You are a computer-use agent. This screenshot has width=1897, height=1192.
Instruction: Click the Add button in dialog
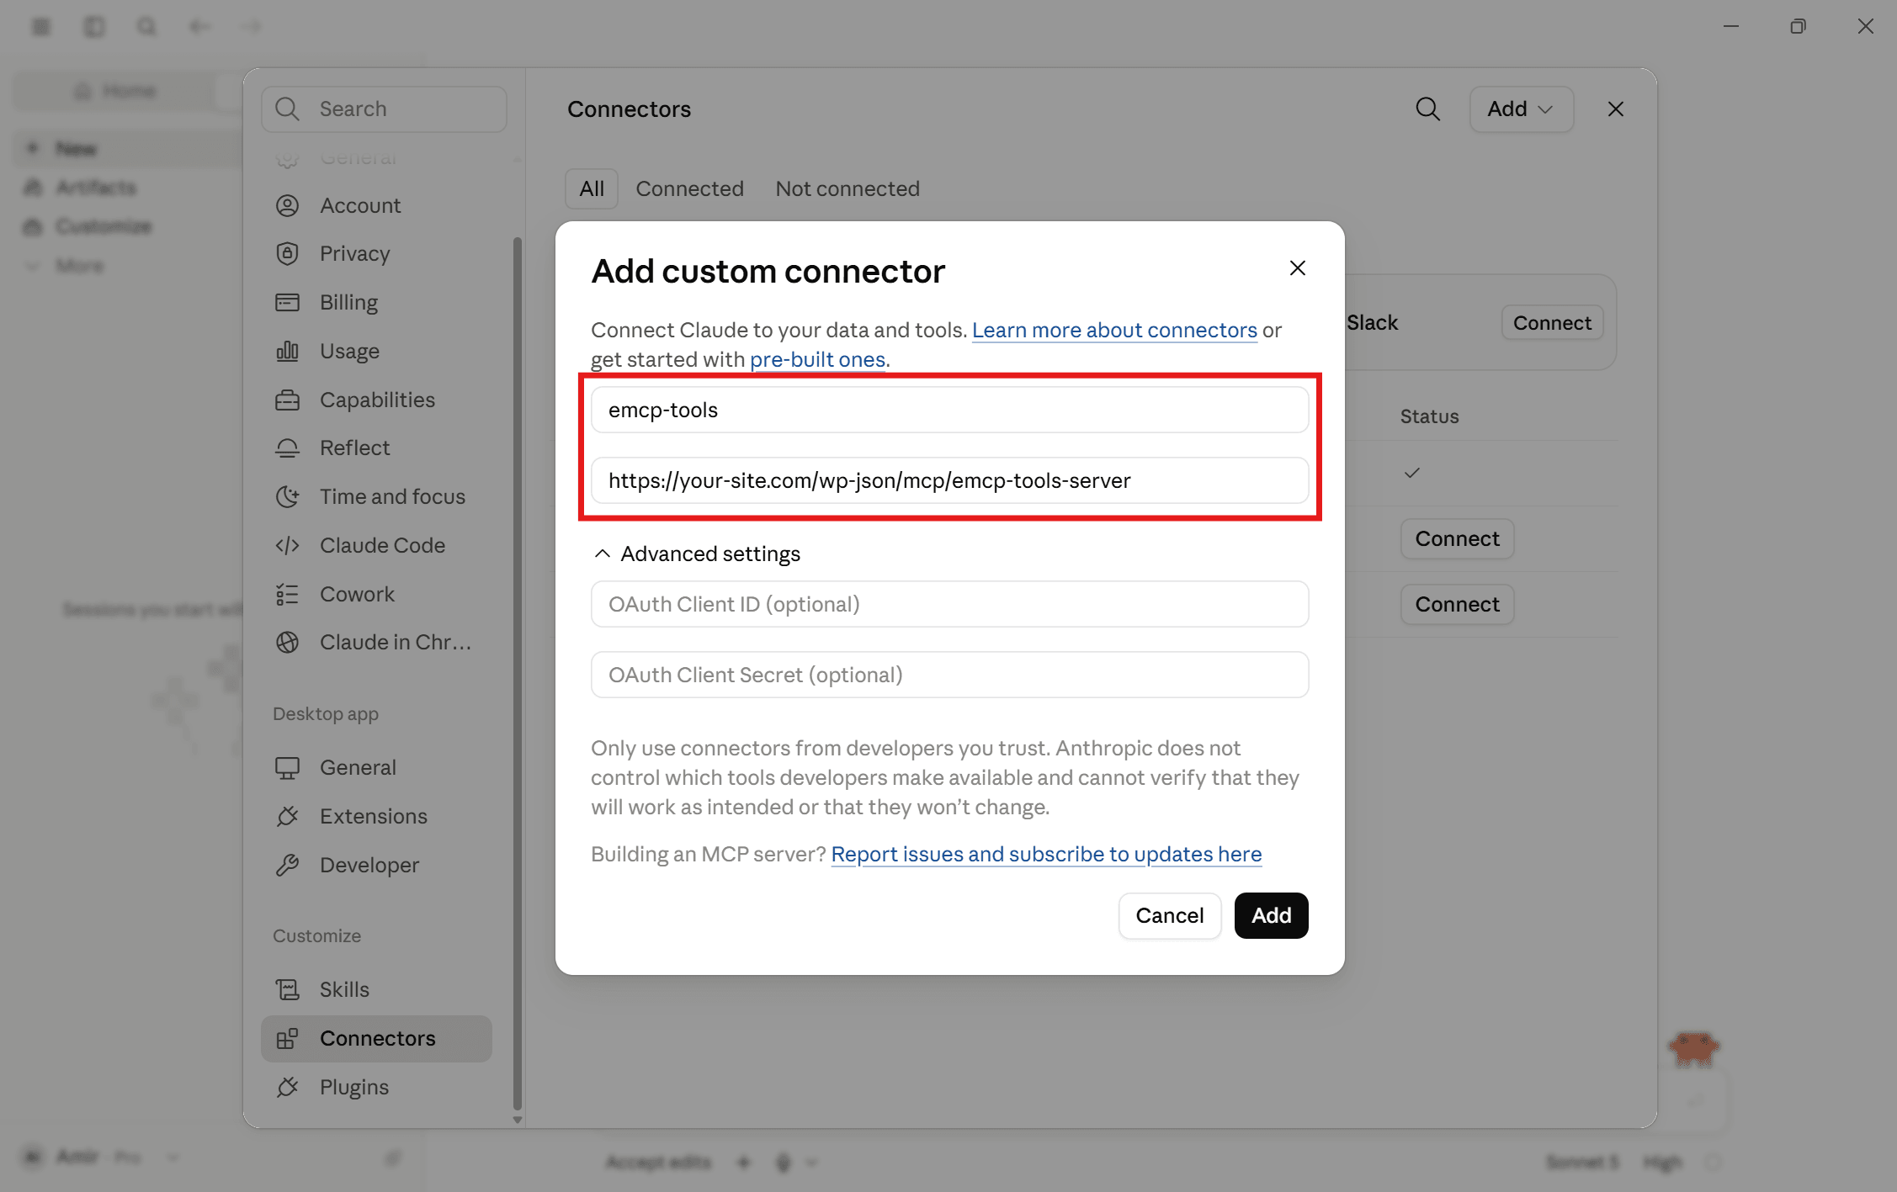1271,915
